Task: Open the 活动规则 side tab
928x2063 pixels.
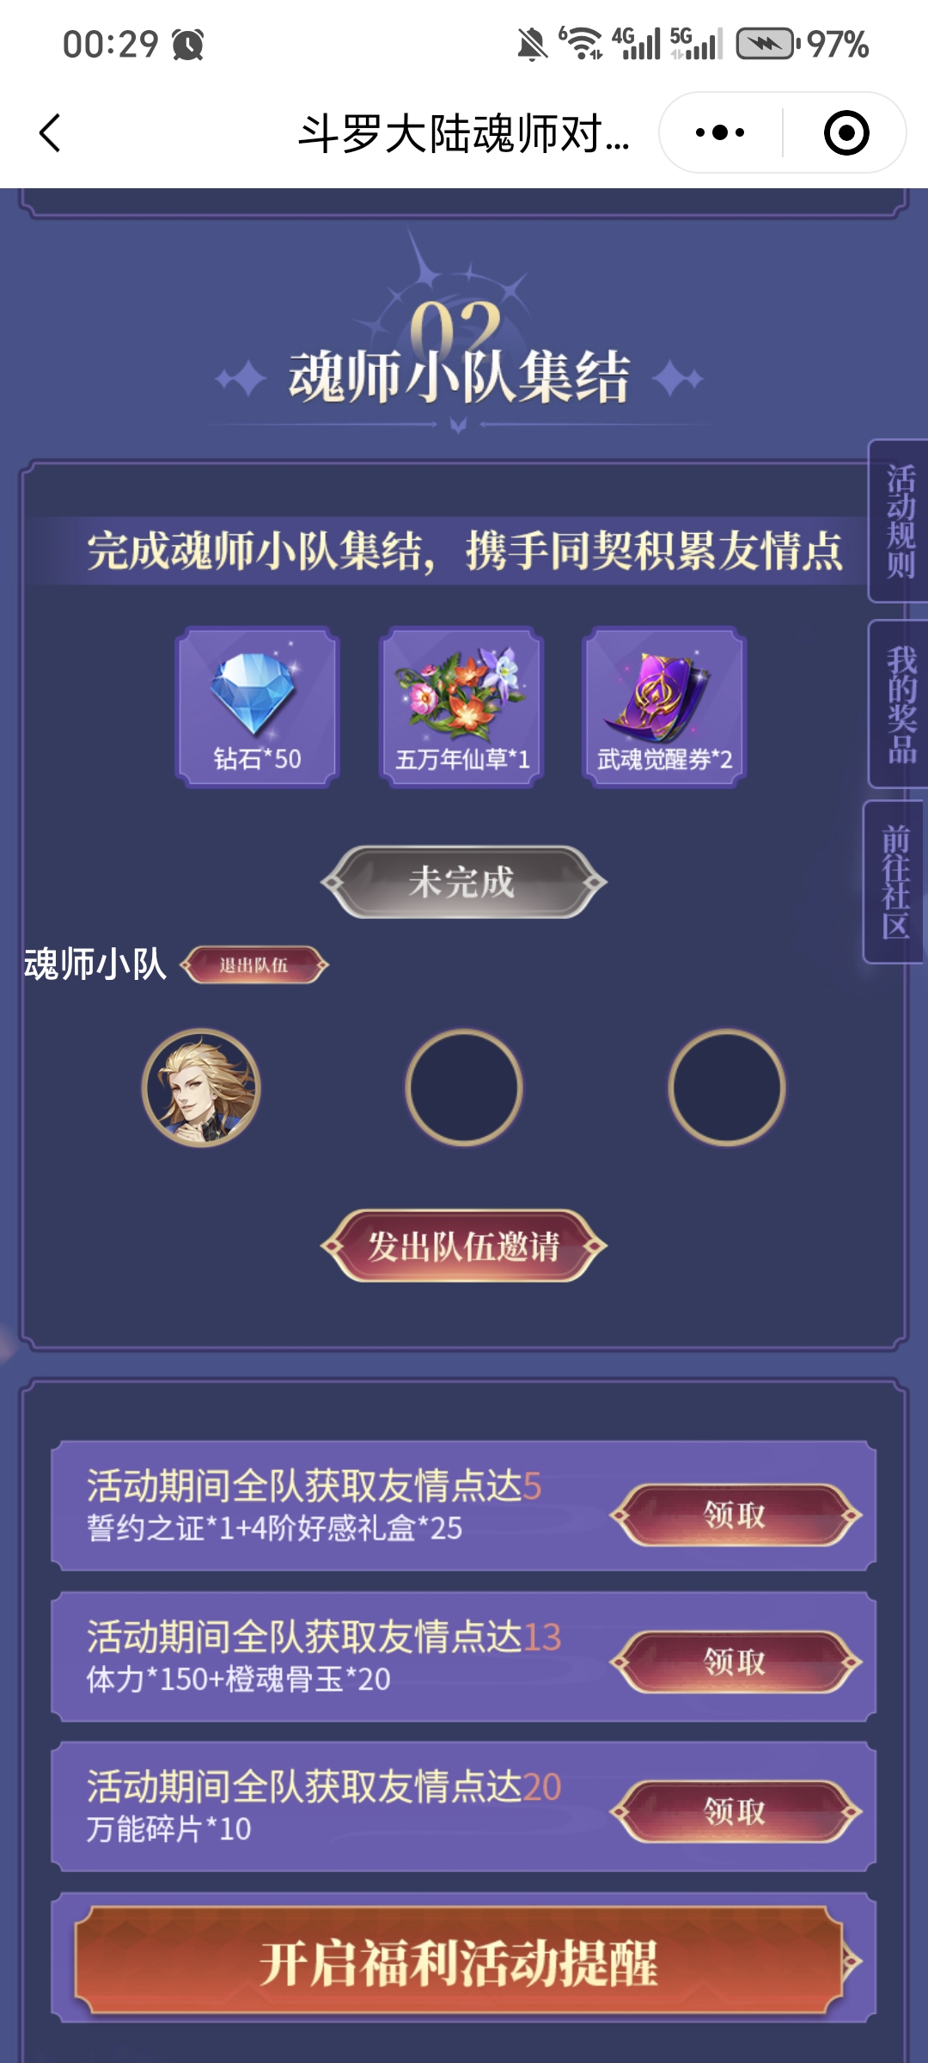Action: (900, 521)
